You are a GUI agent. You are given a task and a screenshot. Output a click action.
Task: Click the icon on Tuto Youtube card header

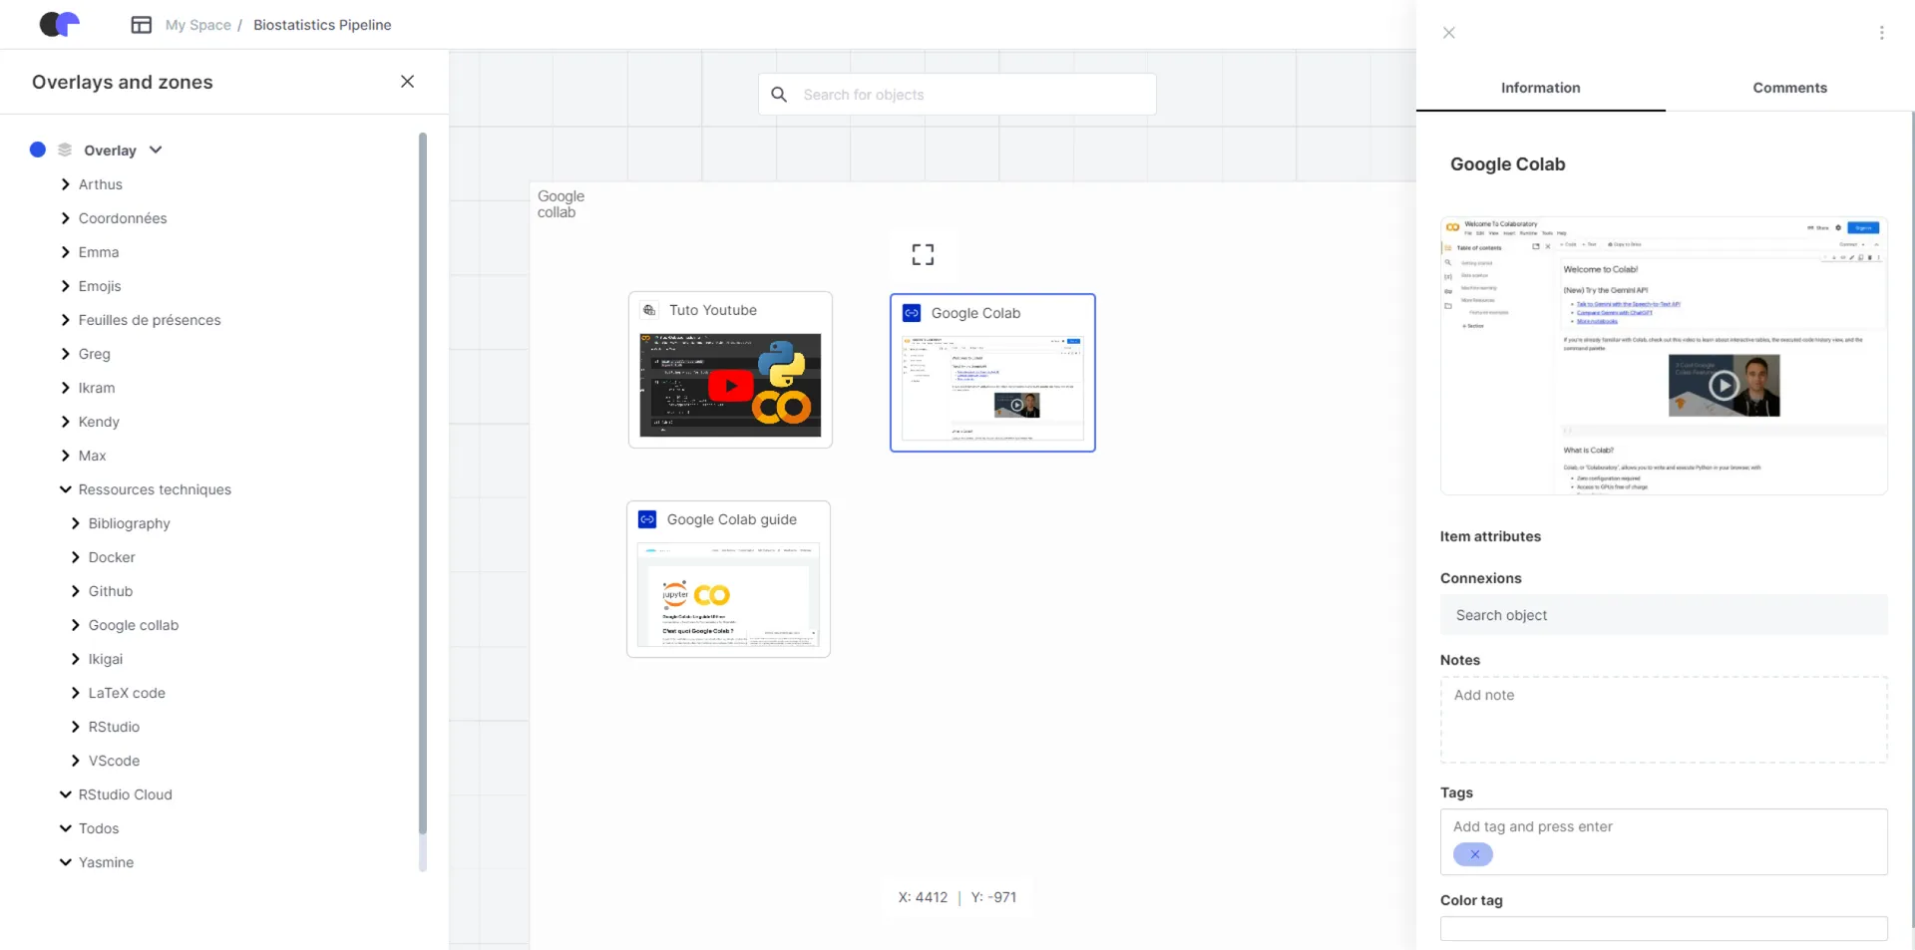pyautogui.click(x=649, y=310)
